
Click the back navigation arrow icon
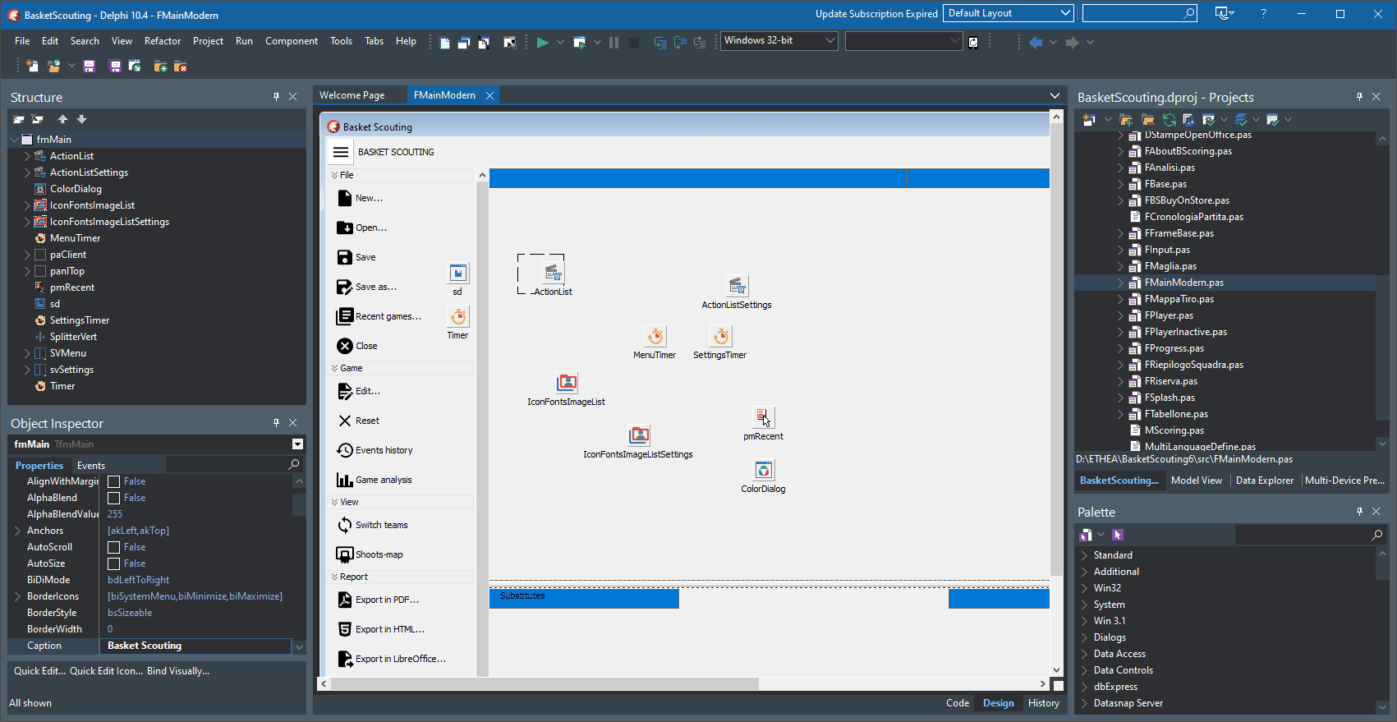(1036, 42)
